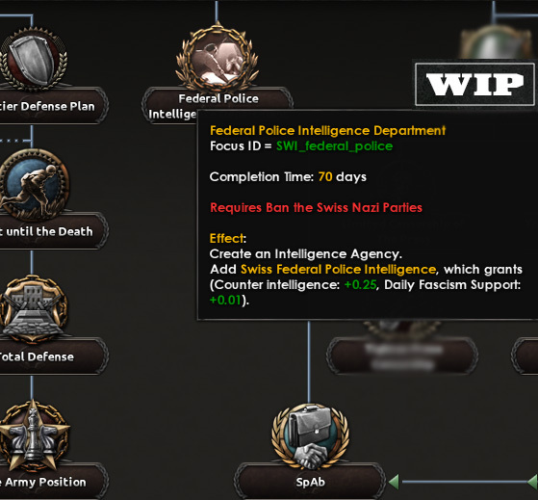The height and width of the screenshot is (500, 538).
Task: Select the blurred focus label below tooltip
Action: click(x=402, y=355)
